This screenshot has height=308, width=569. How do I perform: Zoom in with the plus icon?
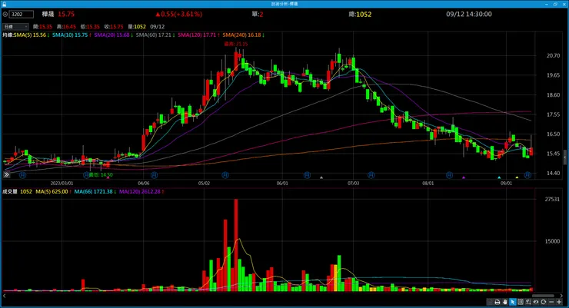click(x=559, y=302)
